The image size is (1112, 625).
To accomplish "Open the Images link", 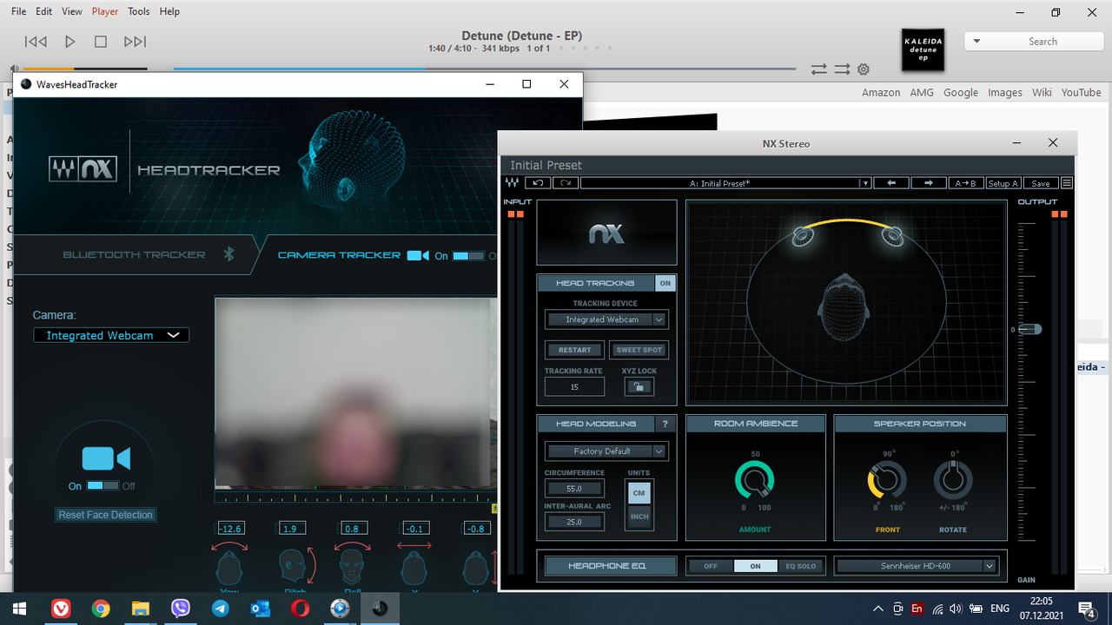I will tap(1005, 92).
